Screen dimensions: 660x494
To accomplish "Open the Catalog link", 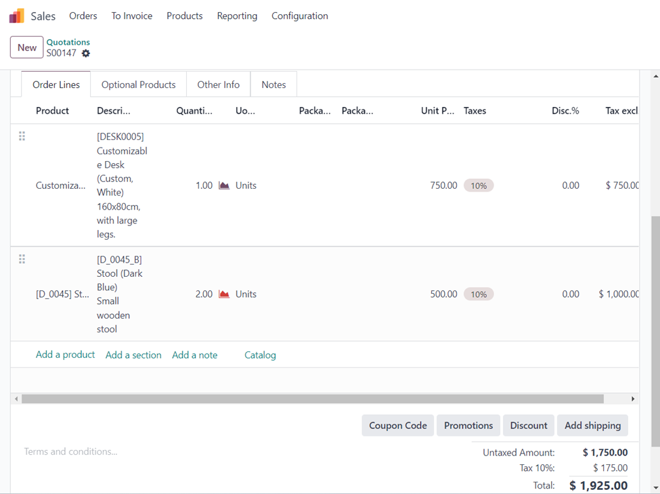I will point(260,355).
